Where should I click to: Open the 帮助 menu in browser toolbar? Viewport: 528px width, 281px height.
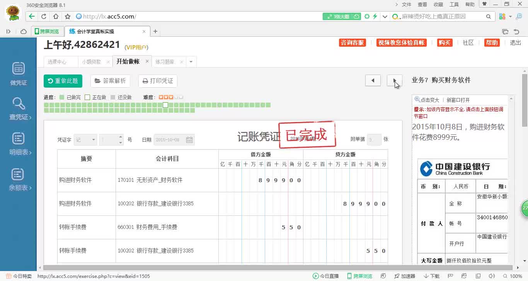pos(469,5)
